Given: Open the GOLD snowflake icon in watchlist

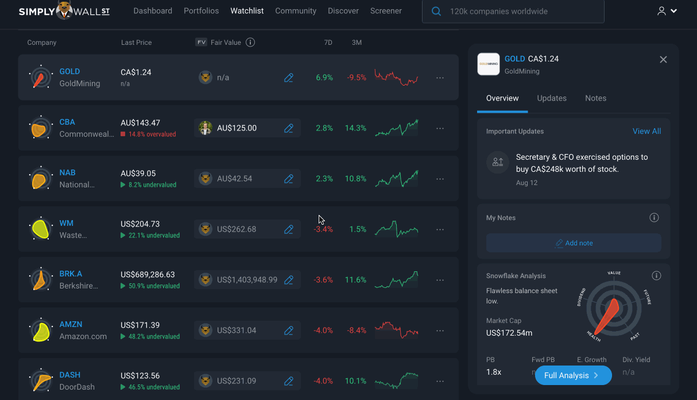Looking at the screenshot, I should (41, 78).
